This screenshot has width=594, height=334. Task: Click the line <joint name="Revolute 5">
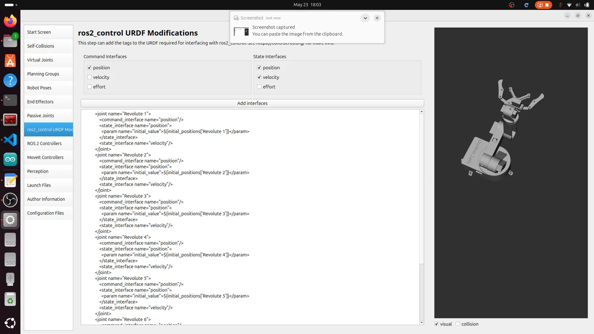pyautogui.click(x=123, y=278)
